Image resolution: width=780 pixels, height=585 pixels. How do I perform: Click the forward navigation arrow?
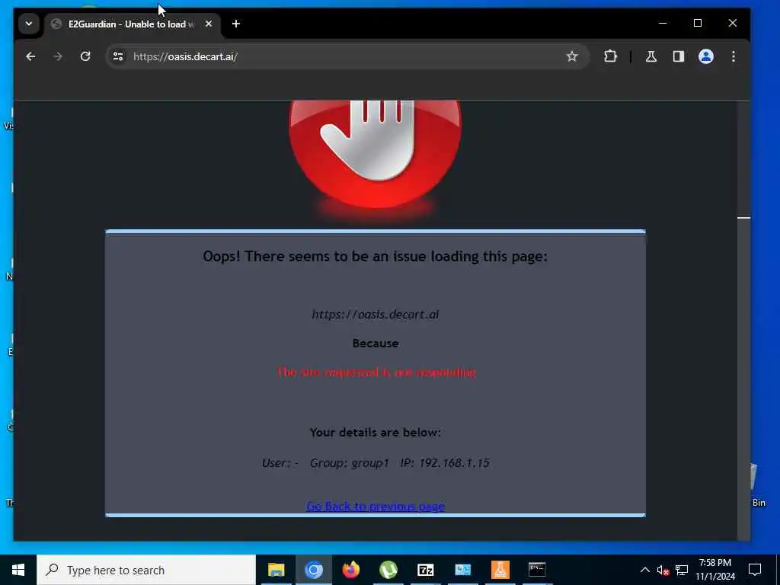[58, 56]
